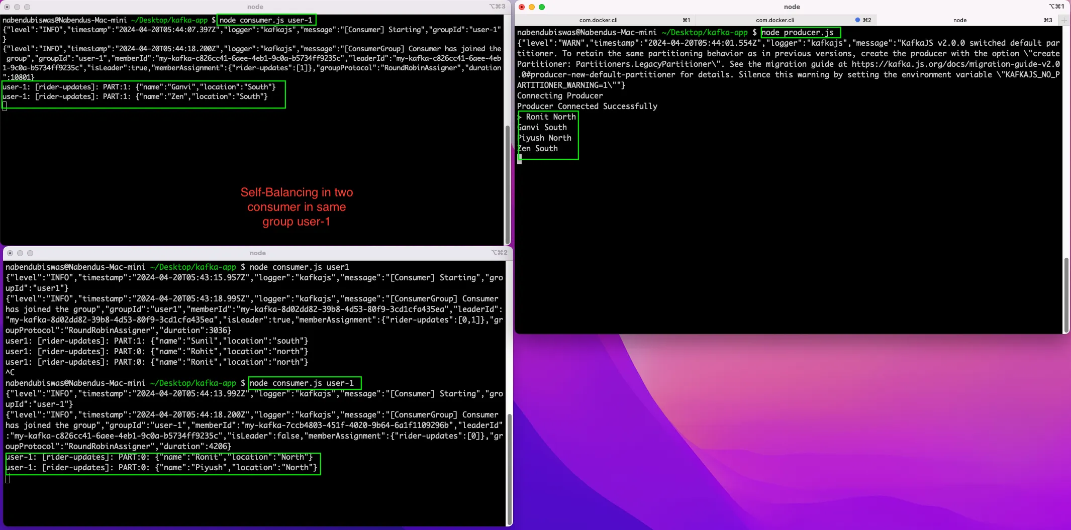Click the 'Piyush North' line in producer window
Viewport: 1071px width, 530px height.
pyautogui.click(x=544, y=138)
